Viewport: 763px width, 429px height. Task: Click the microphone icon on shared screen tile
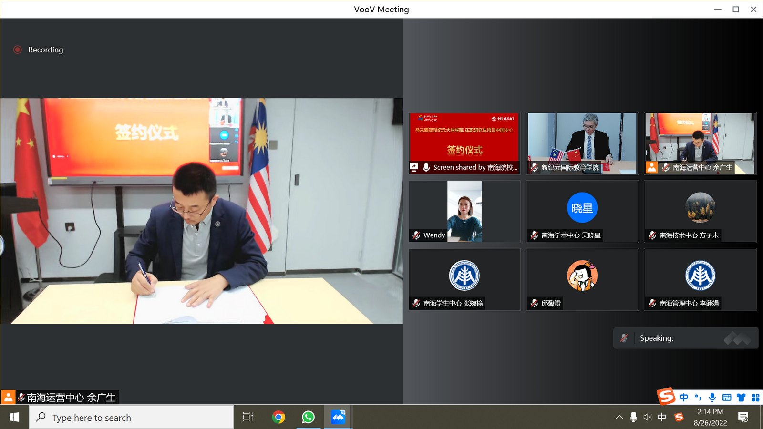click(426, 167)
